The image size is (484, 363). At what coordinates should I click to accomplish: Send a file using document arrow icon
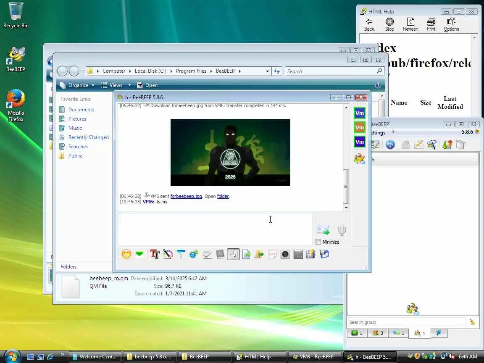tap(246, 254)
